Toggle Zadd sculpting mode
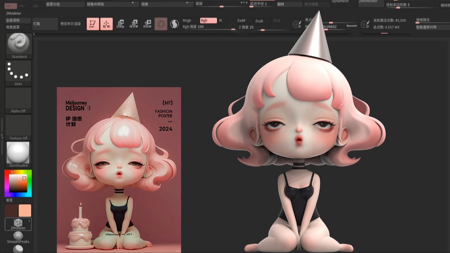Image resolution: width=450 pixels, height=253 pixels. point(241,20)
